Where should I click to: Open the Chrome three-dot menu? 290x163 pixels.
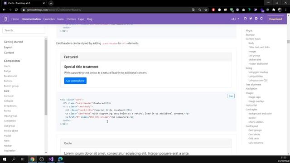(x=286, y=10)
